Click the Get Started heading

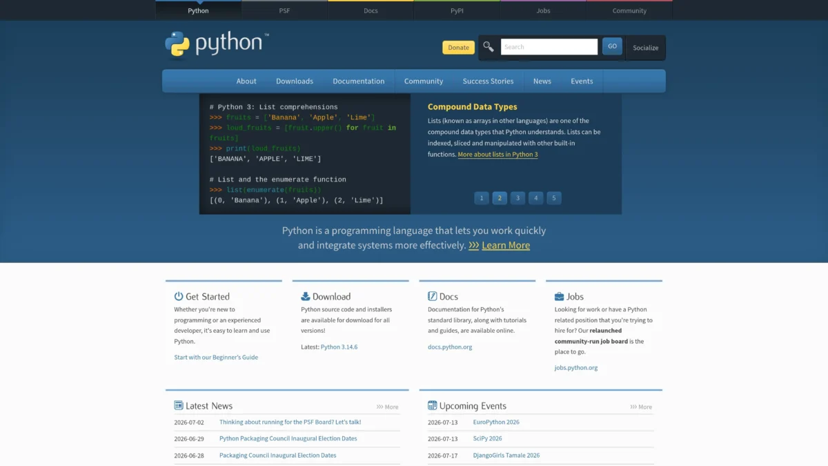coord(208,296)
